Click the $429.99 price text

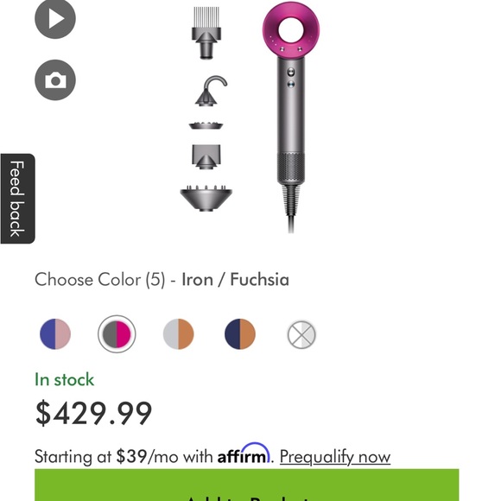pyautogui.click(x=93, y=413)
